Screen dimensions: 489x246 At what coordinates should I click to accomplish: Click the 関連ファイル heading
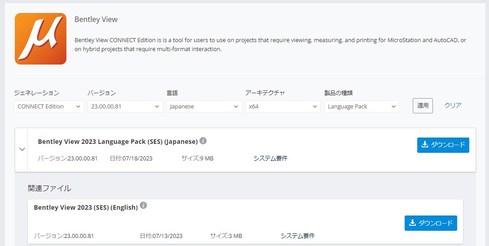tap(49, 188)
